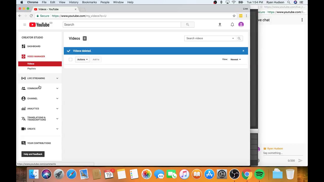Click the Create camera icon

pos(24,129)
